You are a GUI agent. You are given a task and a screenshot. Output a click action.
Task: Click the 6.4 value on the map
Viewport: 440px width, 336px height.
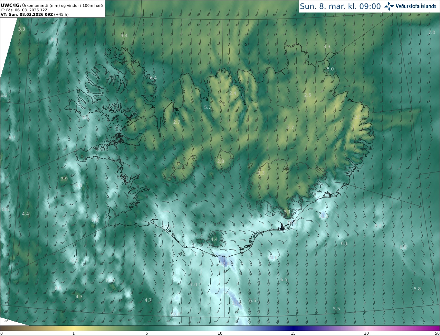153,78
